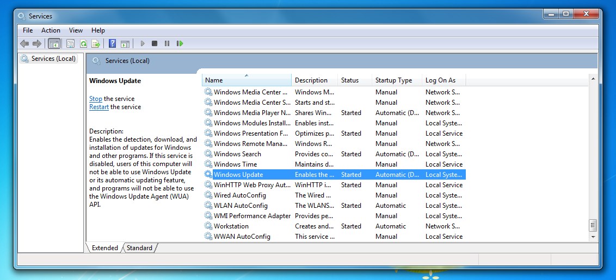Click the vertical scrollbar thumb in services list

pyautogui.click(x=593, y=226)
